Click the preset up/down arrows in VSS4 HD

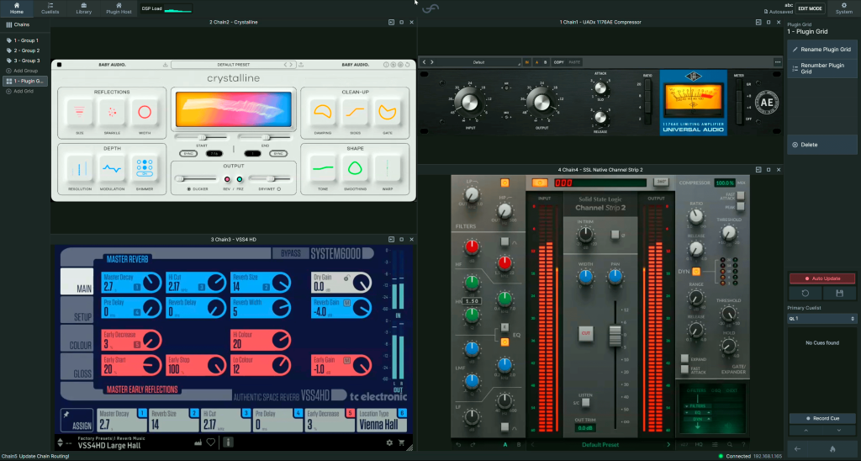(x=60, y=442)
